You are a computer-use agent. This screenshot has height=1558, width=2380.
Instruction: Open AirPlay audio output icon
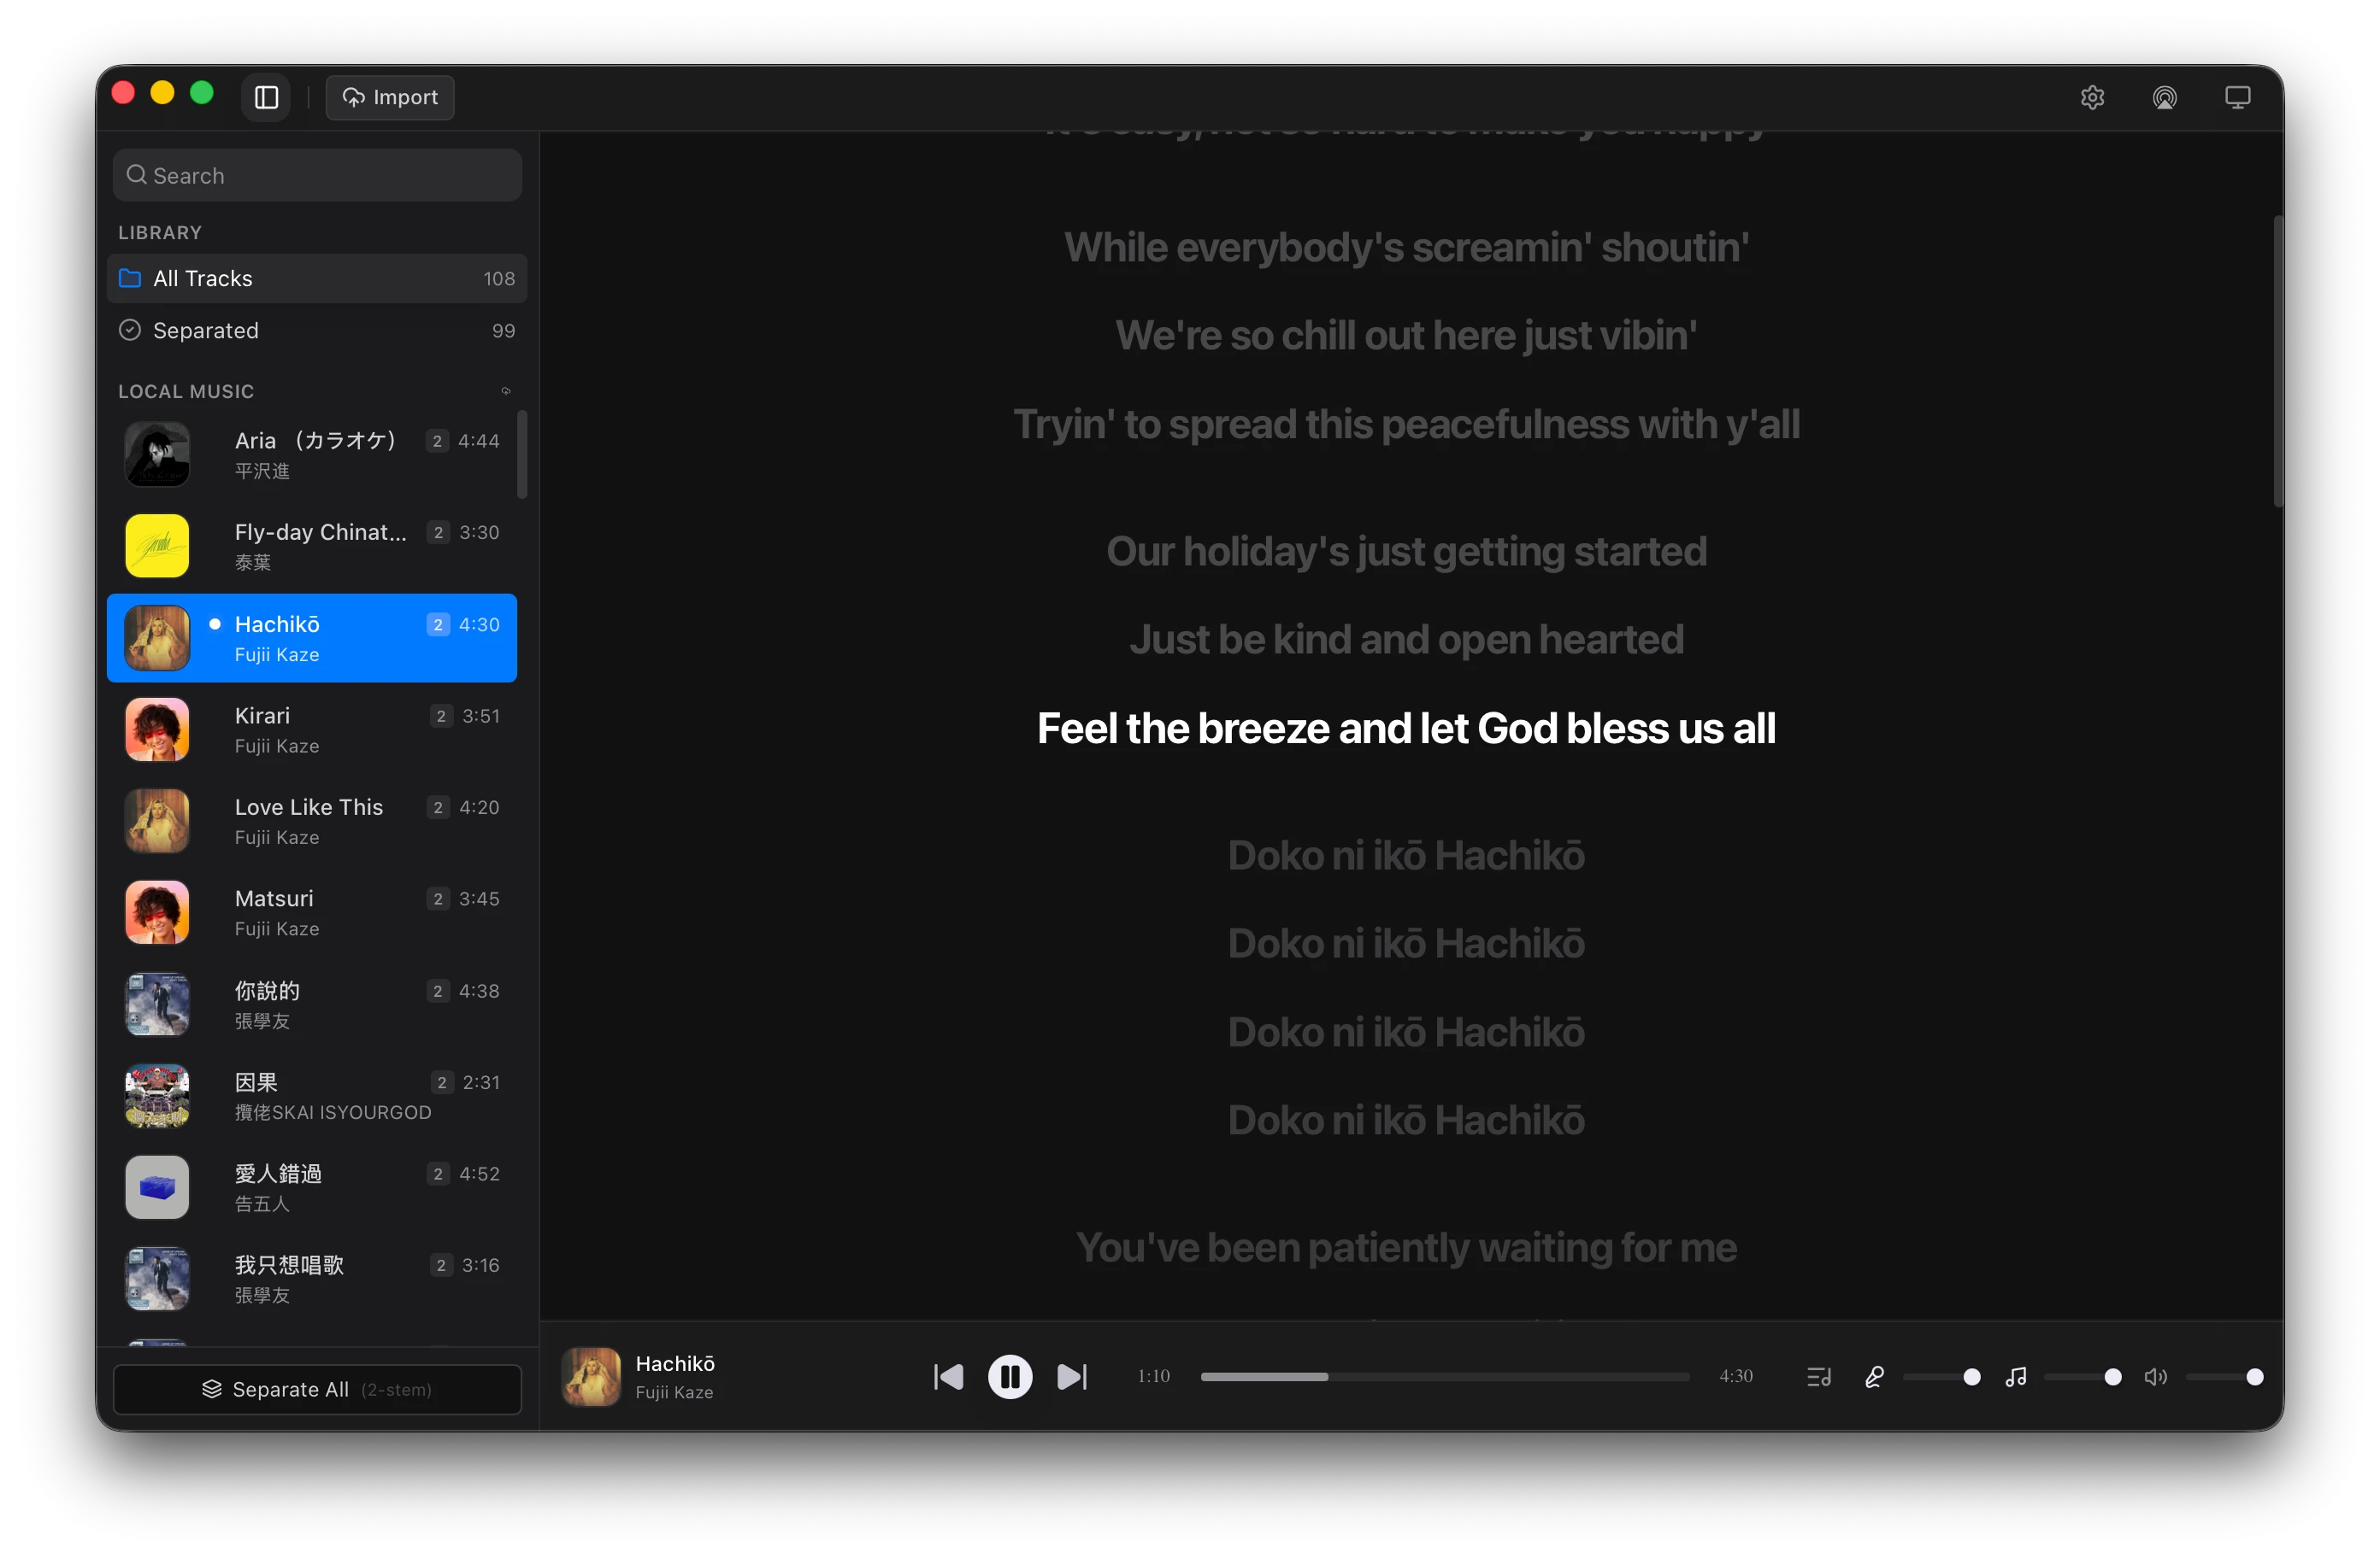(x=2164, y=97)
